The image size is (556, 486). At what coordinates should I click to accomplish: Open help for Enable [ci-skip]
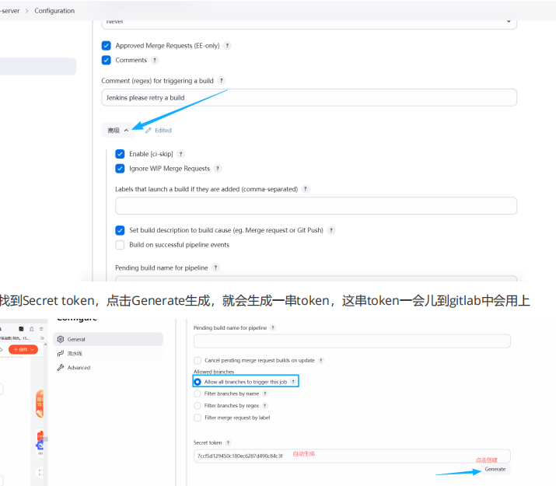click(181, 154)
